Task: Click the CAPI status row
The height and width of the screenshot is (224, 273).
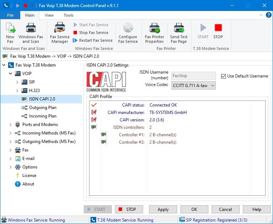Action: 177,105
